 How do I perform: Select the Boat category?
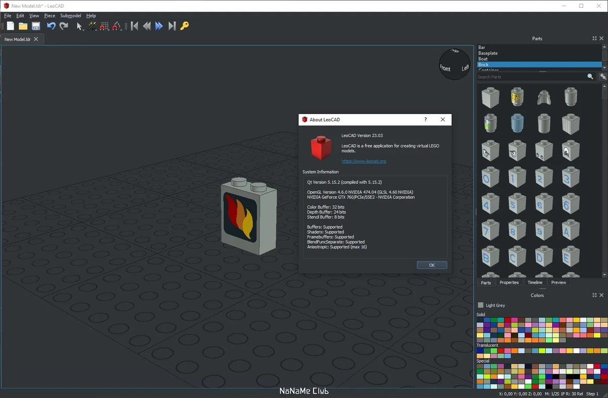coord(539,59)
